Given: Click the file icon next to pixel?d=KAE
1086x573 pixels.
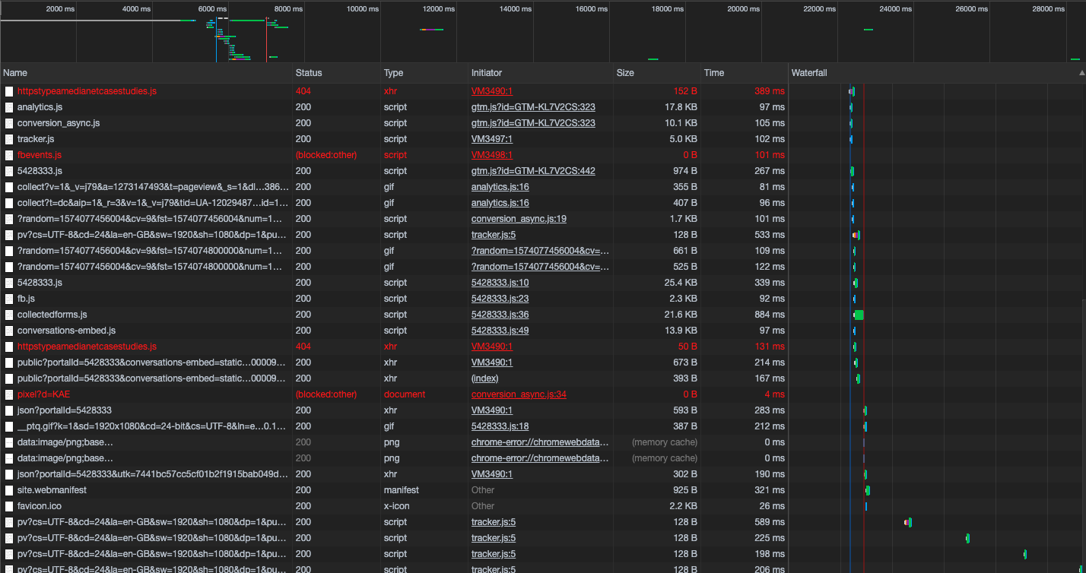Looking at the screenshot, I should point(9,394).
